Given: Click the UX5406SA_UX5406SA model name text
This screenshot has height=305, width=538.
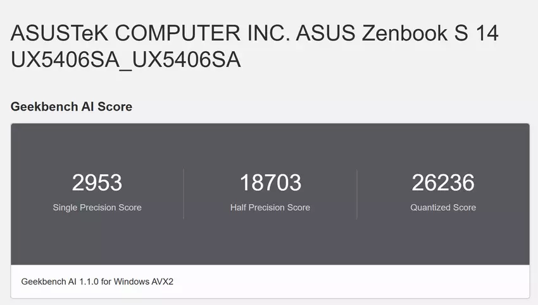Looking at the screenshot, I should pyautogui.click(x=125, y=60).
